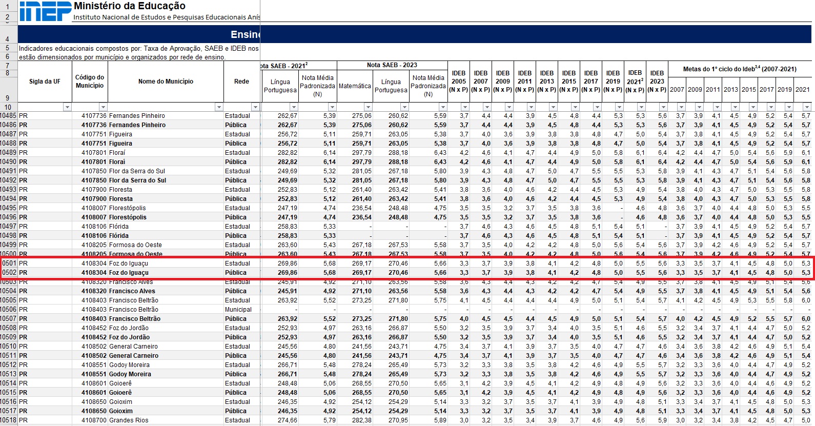Open the Sigla da UF filter dropdown
Screen dimensions: 815x426
coord(67,107)
